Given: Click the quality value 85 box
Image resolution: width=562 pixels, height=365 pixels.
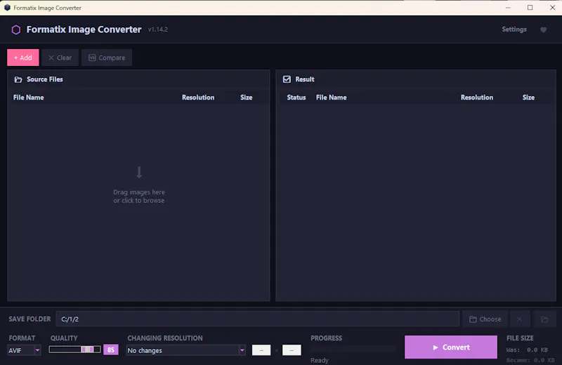Looking at the screenshot, I should (x=111, y=350).
